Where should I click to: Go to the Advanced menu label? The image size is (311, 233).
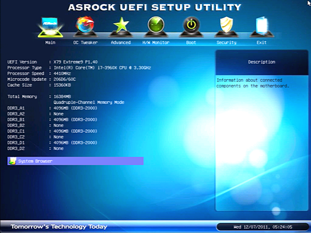pos(121,43)
